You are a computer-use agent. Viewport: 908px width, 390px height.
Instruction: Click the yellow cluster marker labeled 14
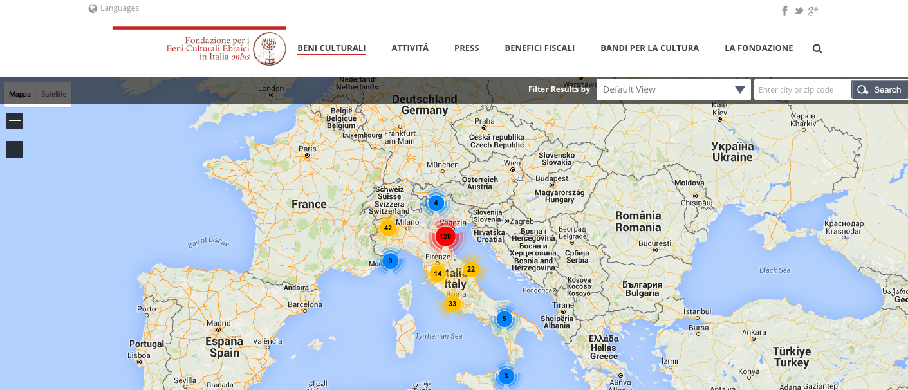438,274
